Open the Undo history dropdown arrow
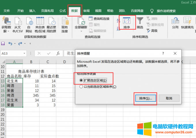Screen dimensions: 196x138 pos(14,44)
